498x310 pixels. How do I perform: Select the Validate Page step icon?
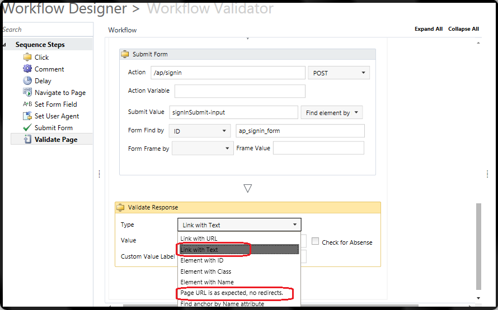click(27, 139)
